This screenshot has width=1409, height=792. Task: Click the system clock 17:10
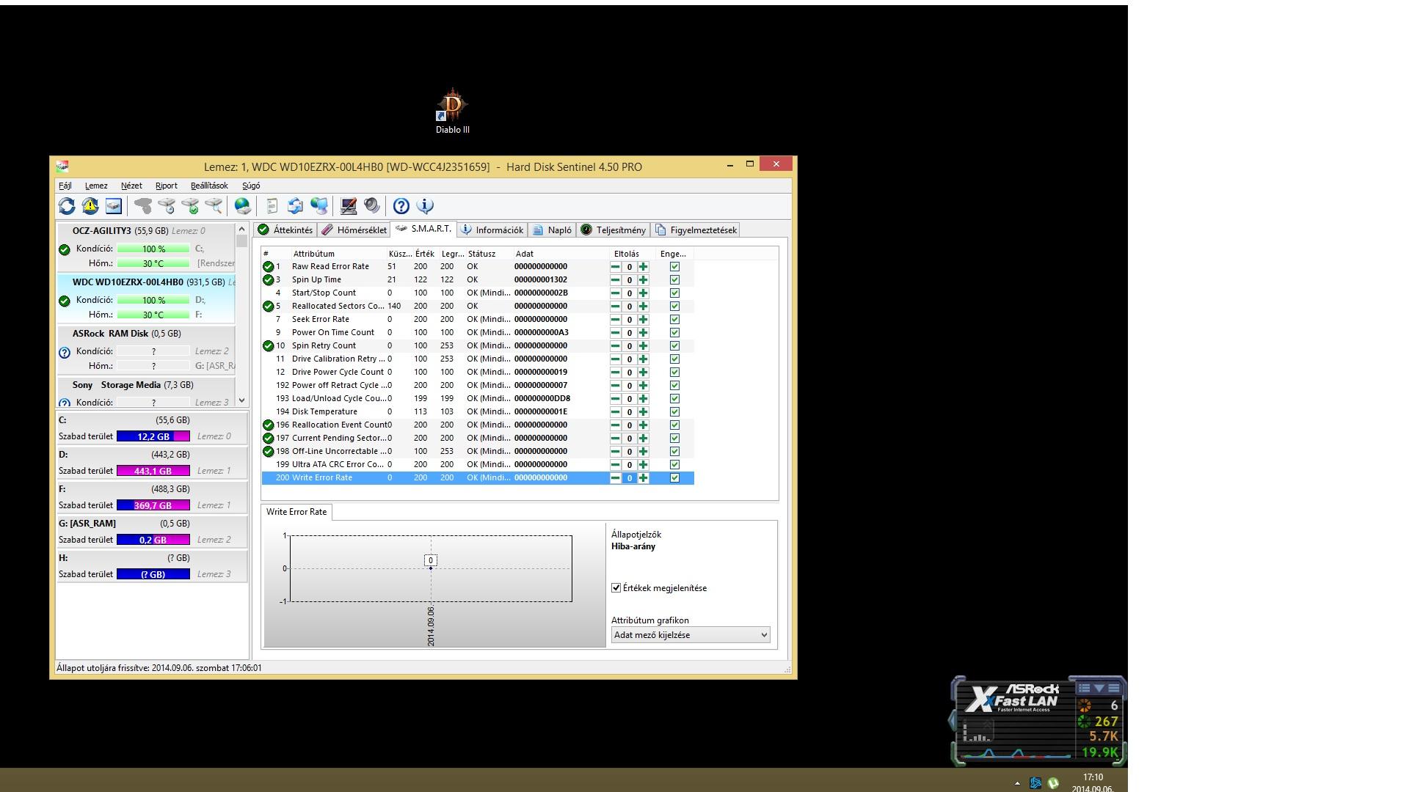(1093, 778)
